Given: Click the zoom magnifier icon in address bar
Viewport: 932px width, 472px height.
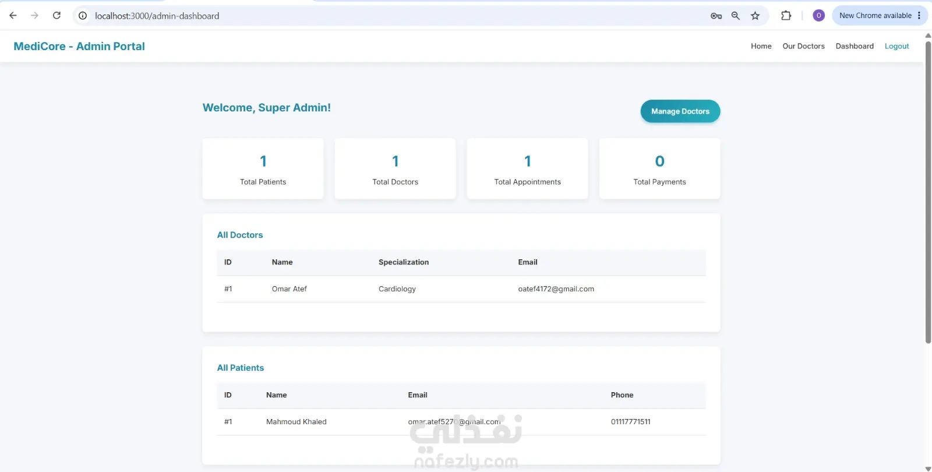Looking at the screenshot, I should (x=736, y=16).
